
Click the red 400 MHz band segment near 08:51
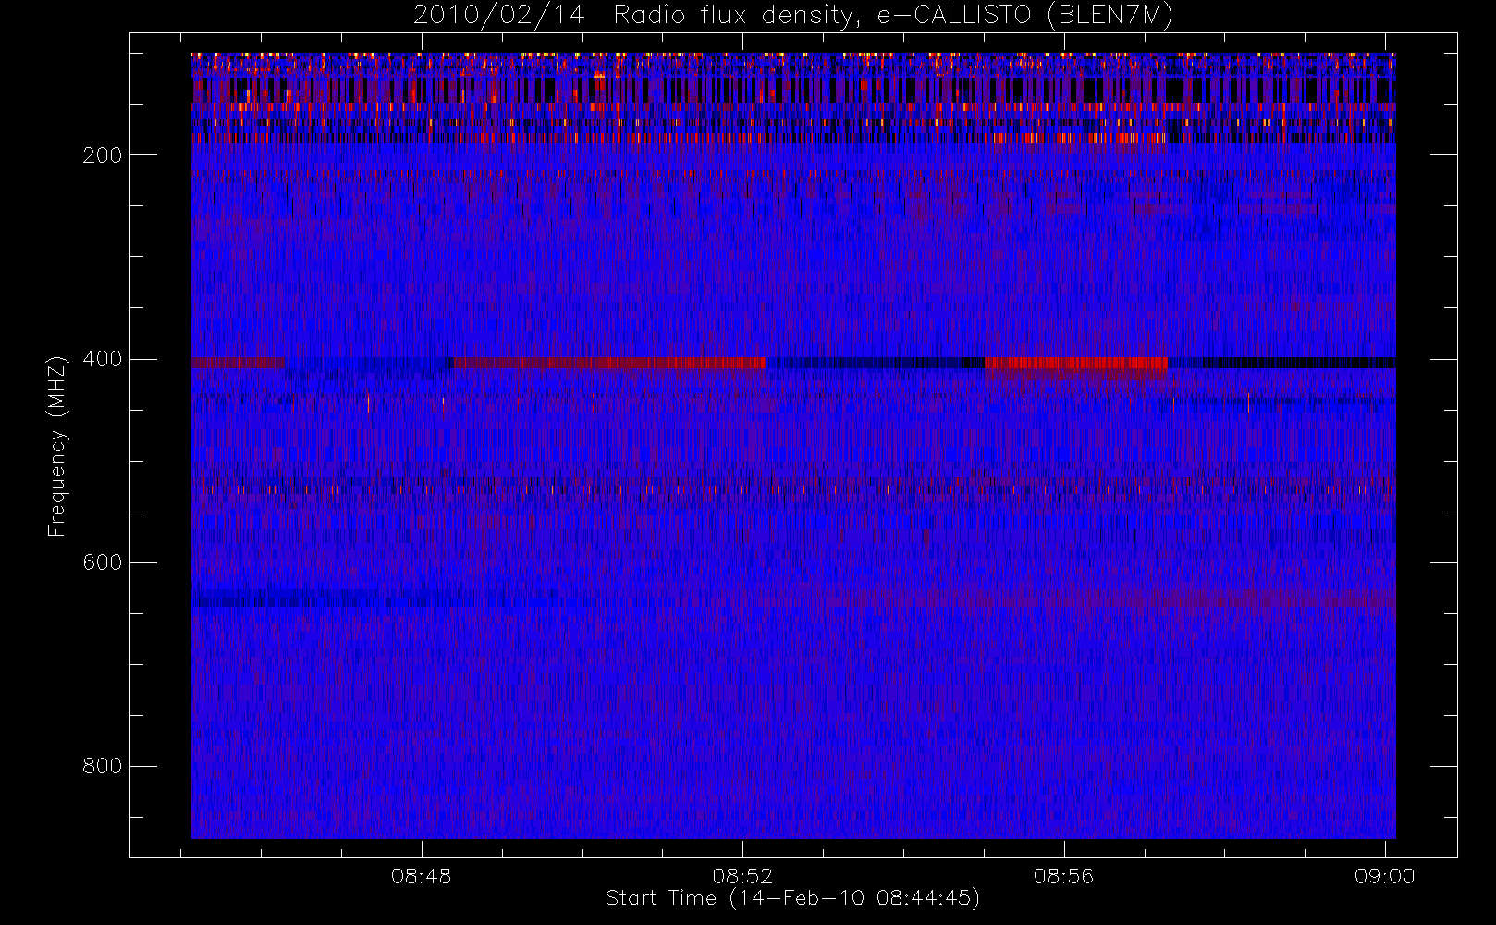(x=610, y=363)
